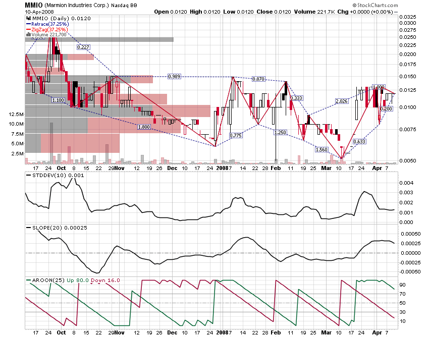The width and height of the screenshot is (429, 337).
Task: Click the Close 0.0120 header value
Action: pyautogui.click(x=274, y=12)
